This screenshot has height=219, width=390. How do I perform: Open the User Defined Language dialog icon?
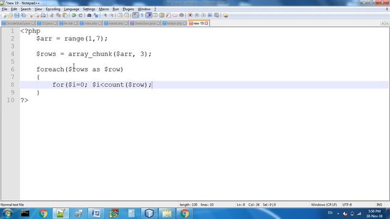tap(155, 15)
